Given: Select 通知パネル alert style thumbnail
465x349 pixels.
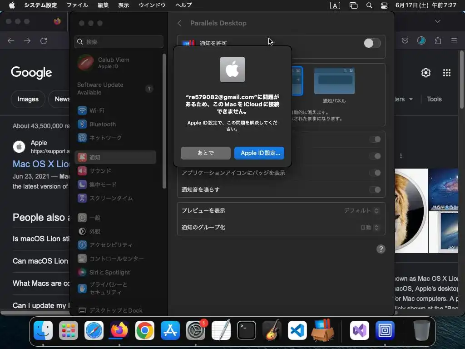Looking at the screenshot, I should point(334,81).
